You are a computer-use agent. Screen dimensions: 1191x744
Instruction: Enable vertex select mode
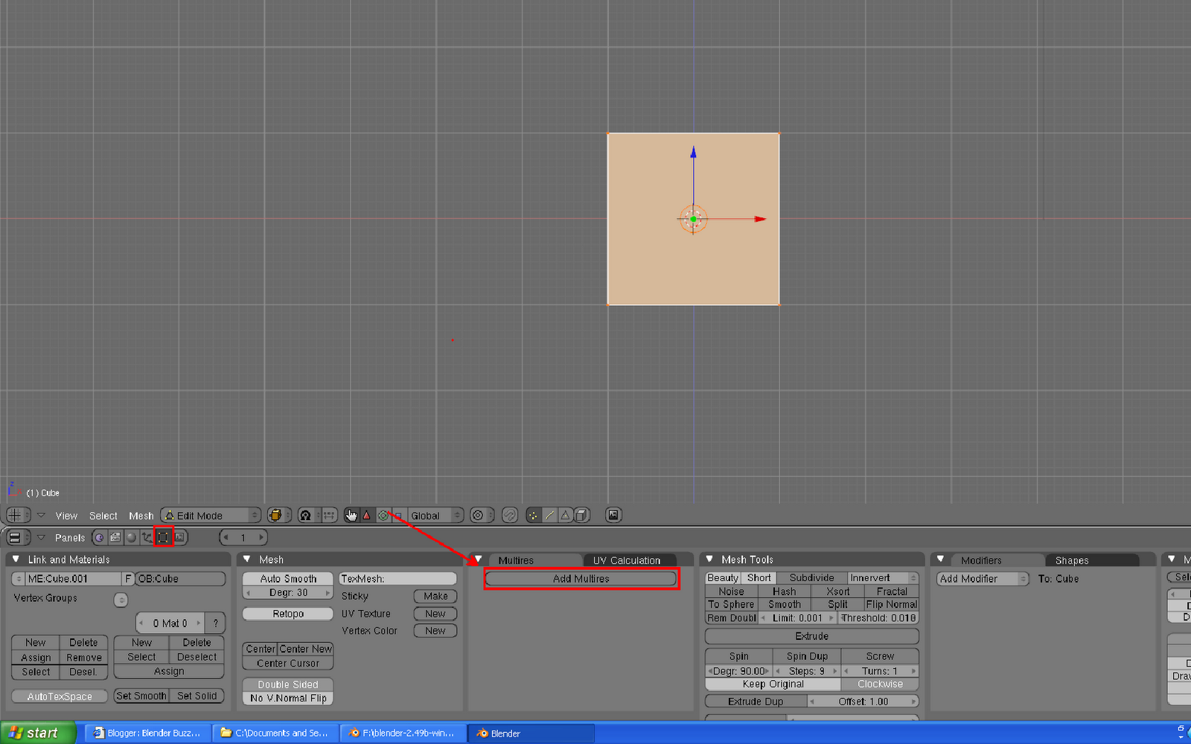tap(534, 515)
